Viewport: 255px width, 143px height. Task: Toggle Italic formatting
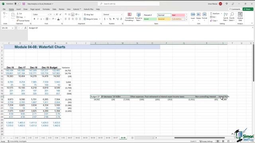38,19
